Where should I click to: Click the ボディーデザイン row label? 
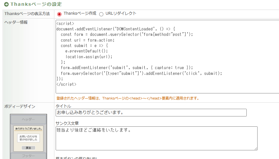click(20, 107)
